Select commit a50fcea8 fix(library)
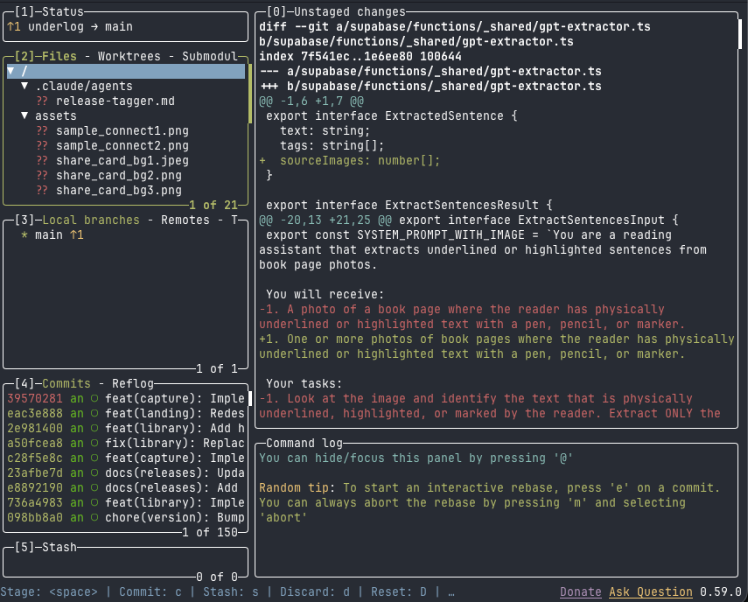The height and width of the screenshot is (602, 748). (x=125, y=443)
